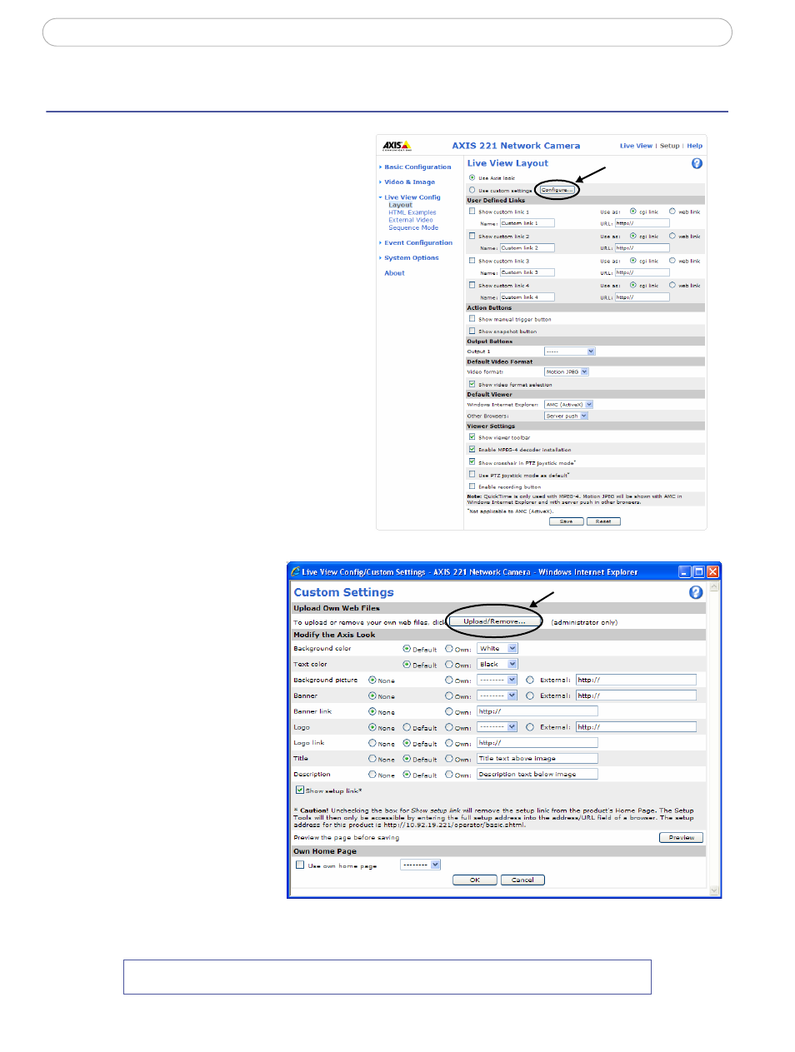This screenshot has height=1052, width=795.
Task: Click the AXIS logo in camera page header
Action: (397, 146)
